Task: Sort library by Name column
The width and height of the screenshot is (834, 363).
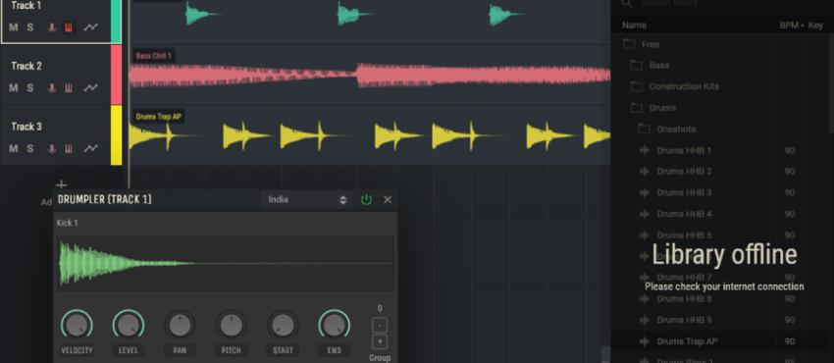Action: tap(635, 25)
